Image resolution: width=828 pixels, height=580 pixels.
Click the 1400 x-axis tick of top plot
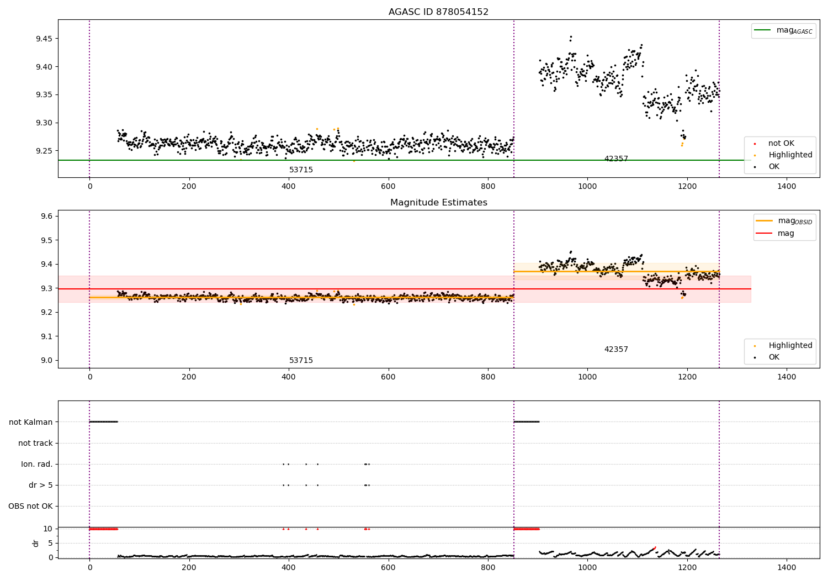point(787,187)
